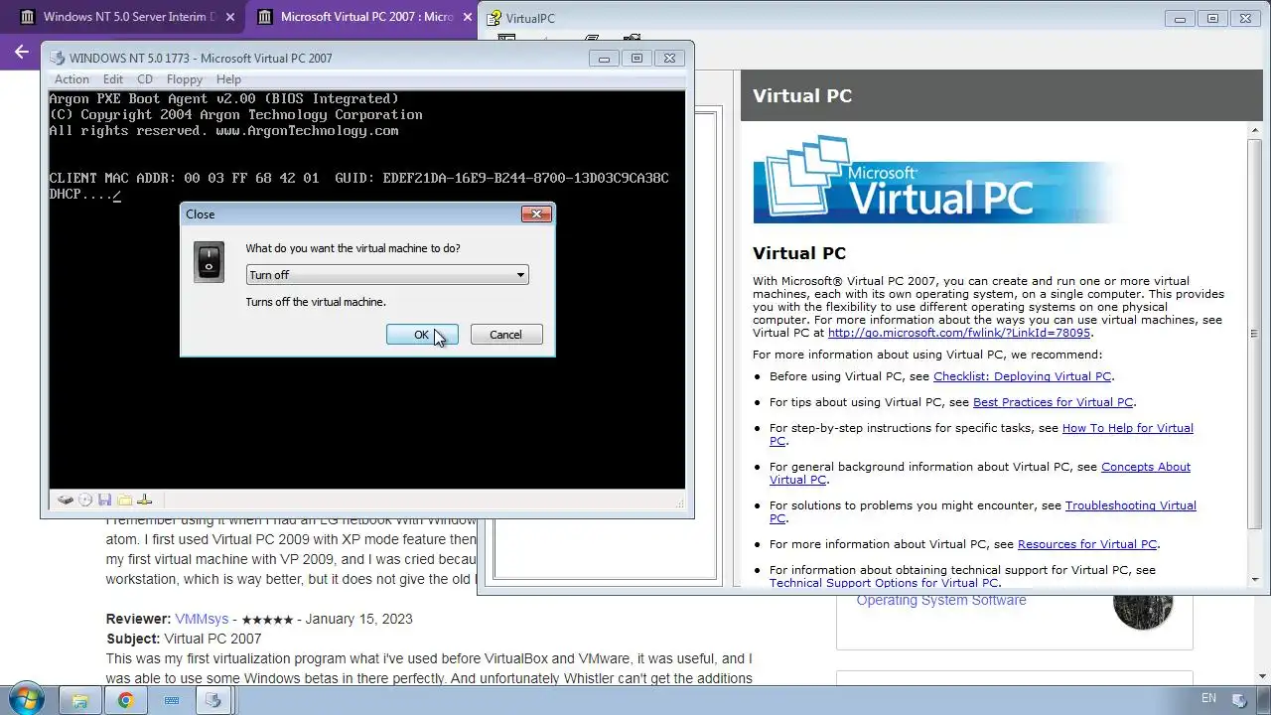Click the CD drive status icon
This screenshot has width=1271, height=715.
(85, 500)
